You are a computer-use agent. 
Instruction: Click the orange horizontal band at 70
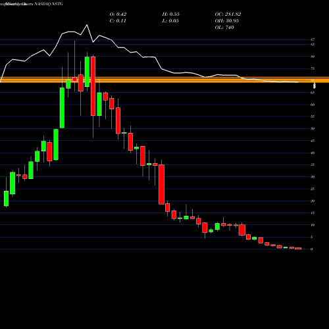point(164,80)
